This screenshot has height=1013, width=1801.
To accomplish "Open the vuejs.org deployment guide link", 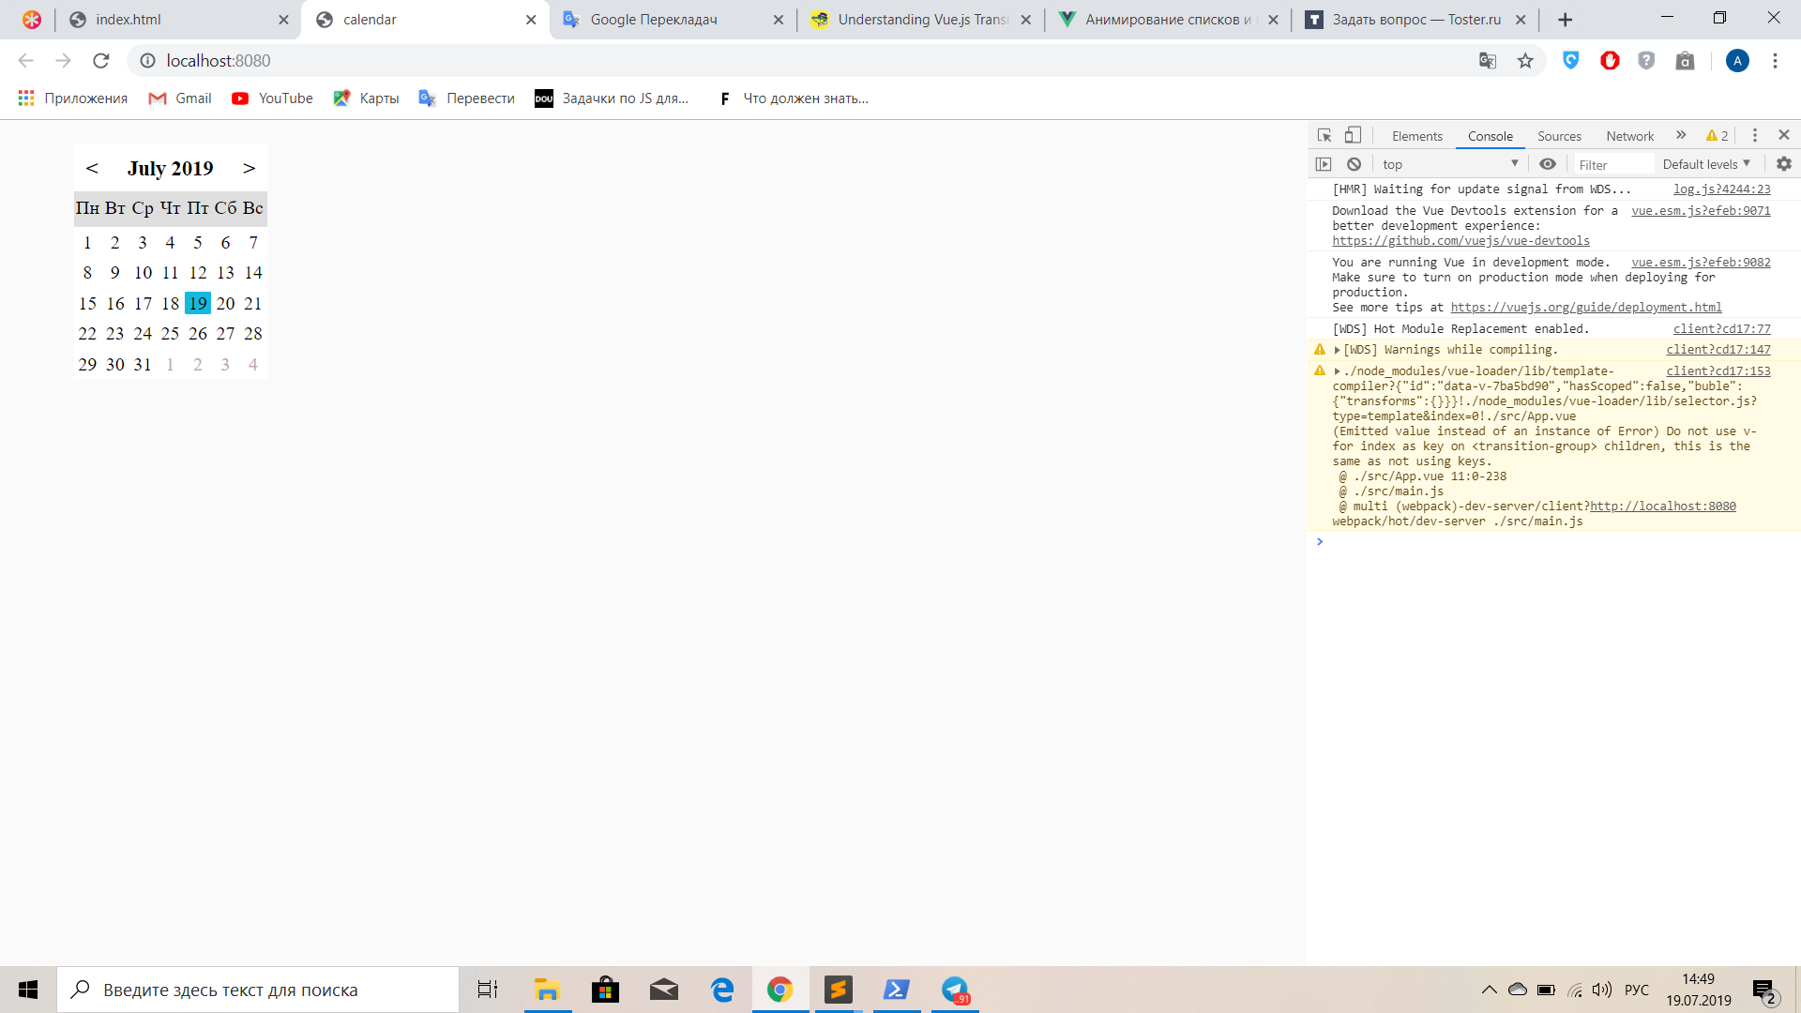I will [x=1586, y=308].
